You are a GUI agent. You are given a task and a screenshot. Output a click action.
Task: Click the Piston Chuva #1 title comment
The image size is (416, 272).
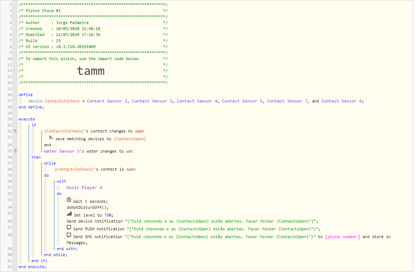[x=93, y=11]
